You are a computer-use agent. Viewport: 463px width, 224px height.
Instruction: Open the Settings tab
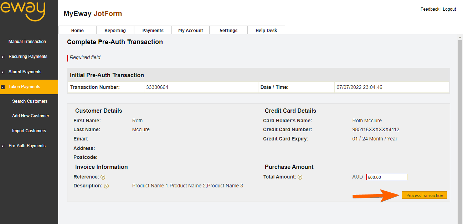click(228, 30)
